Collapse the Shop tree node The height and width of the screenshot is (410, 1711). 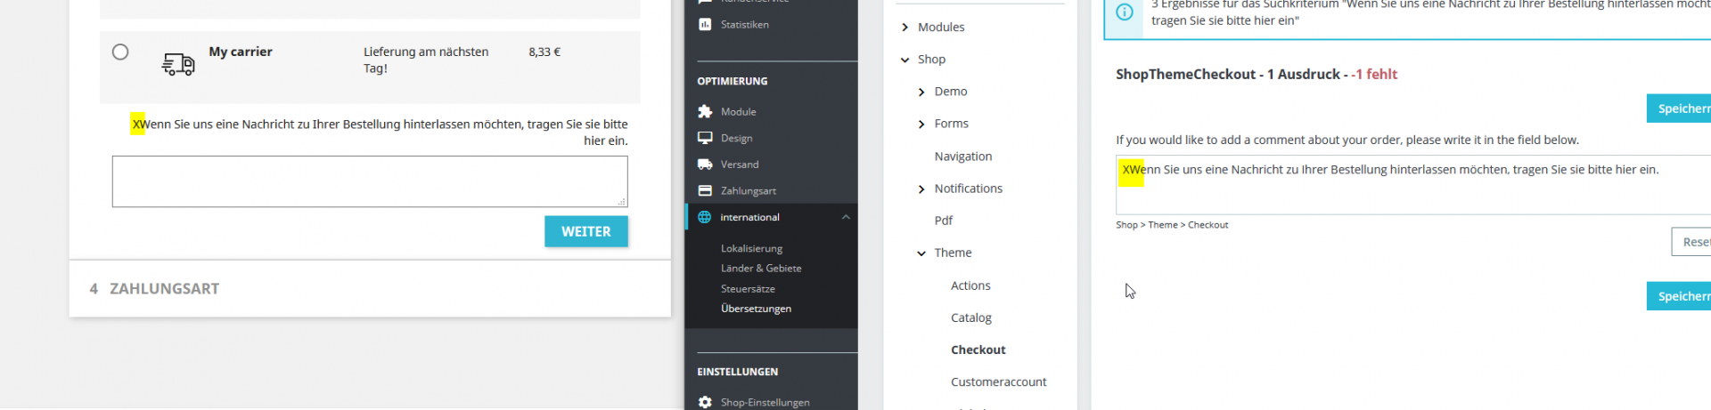pos(905,60)
